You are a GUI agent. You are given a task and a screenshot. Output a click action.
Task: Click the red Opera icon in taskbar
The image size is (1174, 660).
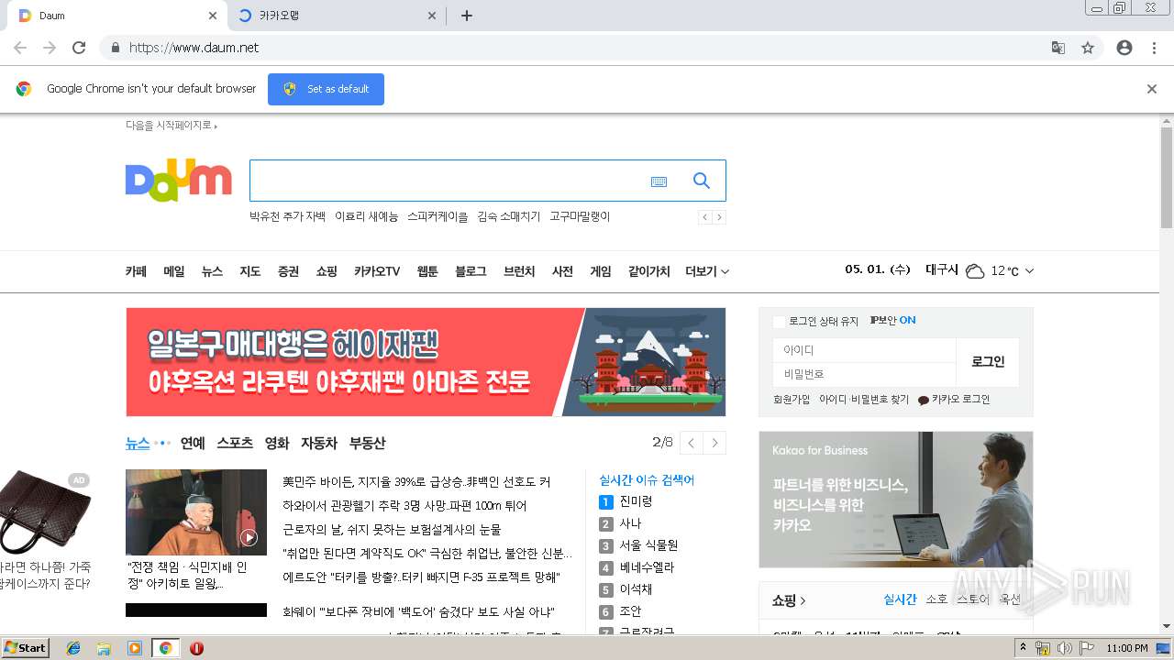196,648
